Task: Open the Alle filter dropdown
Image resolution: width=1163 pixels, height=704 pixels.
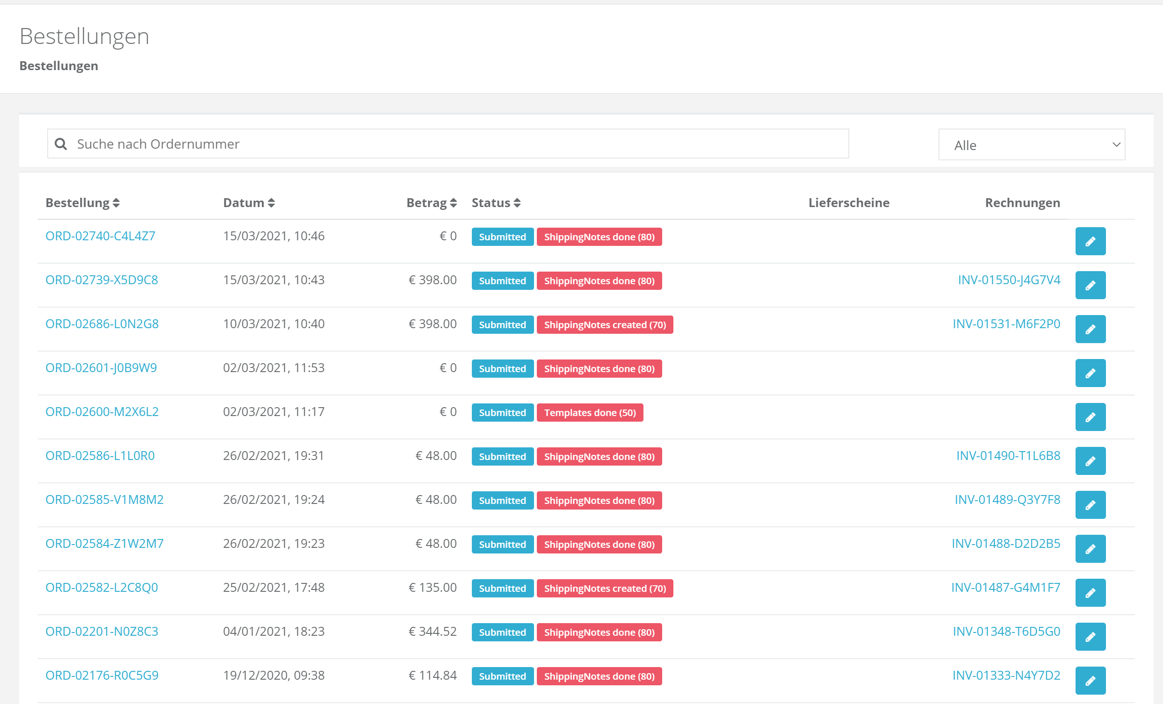Action: [x=1032, y=144]
